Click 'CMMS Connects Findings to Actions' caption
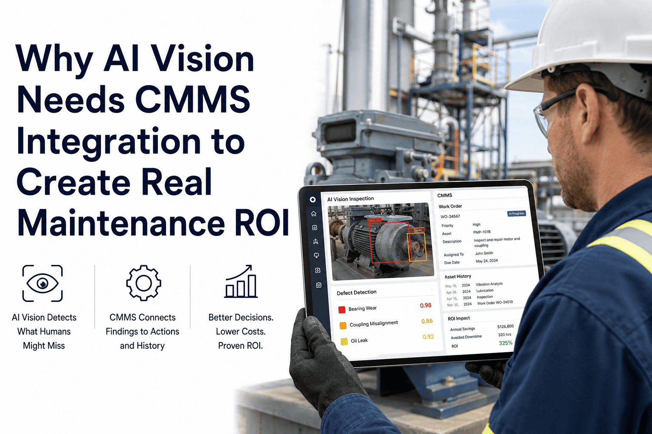The height and width of the screenshot is (434, 652). [143, 331]
